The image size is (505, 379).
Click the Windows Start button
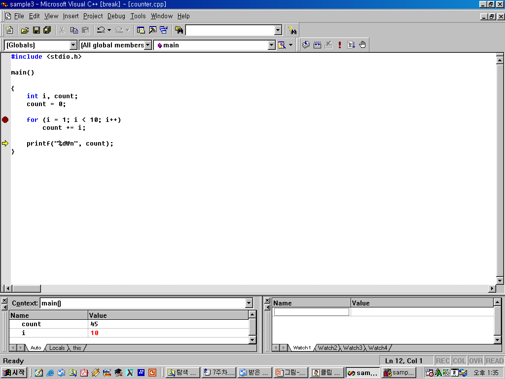pyautogui.click(x=14, y=373)
